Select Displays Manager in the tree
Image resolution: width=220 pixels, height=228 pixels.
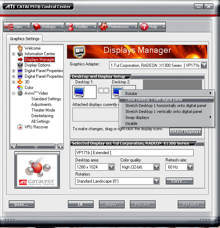click(39, 59)
